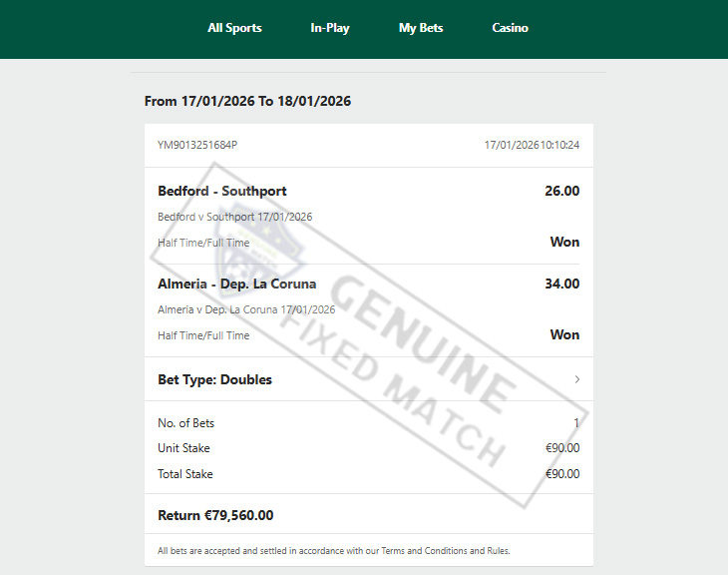Click the 34.00 odds value
The width and height of the screenshot is (728, 575).
click(561, 284)
